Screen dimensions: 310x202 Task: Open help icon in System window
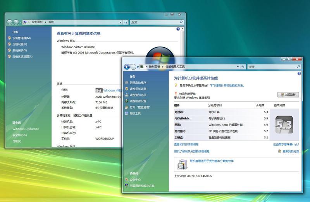coord(178,29)
